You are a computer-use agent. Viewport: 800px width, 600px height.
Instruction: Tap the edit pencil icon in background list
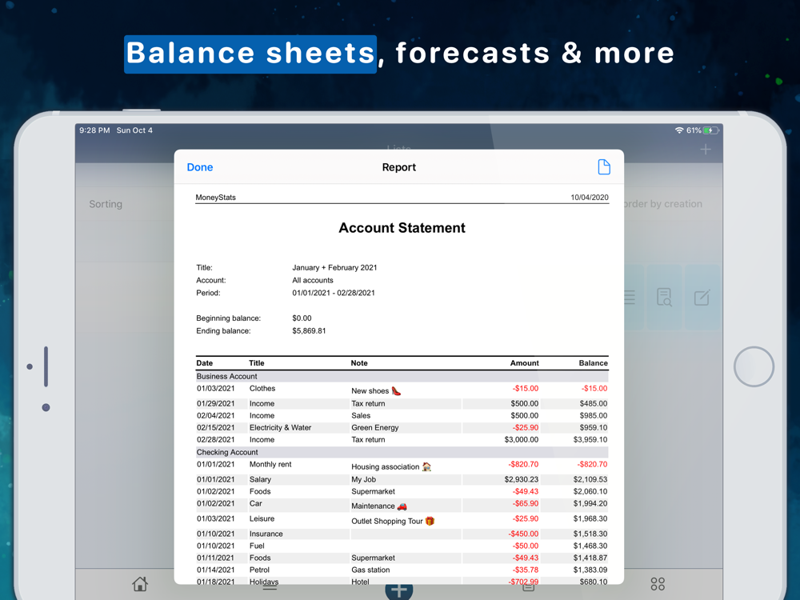click(x=702, y=298)
